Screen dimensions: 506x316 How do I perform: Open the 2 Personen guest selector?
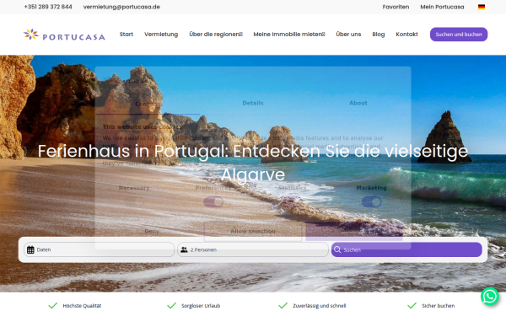click(x=253, y=249)
